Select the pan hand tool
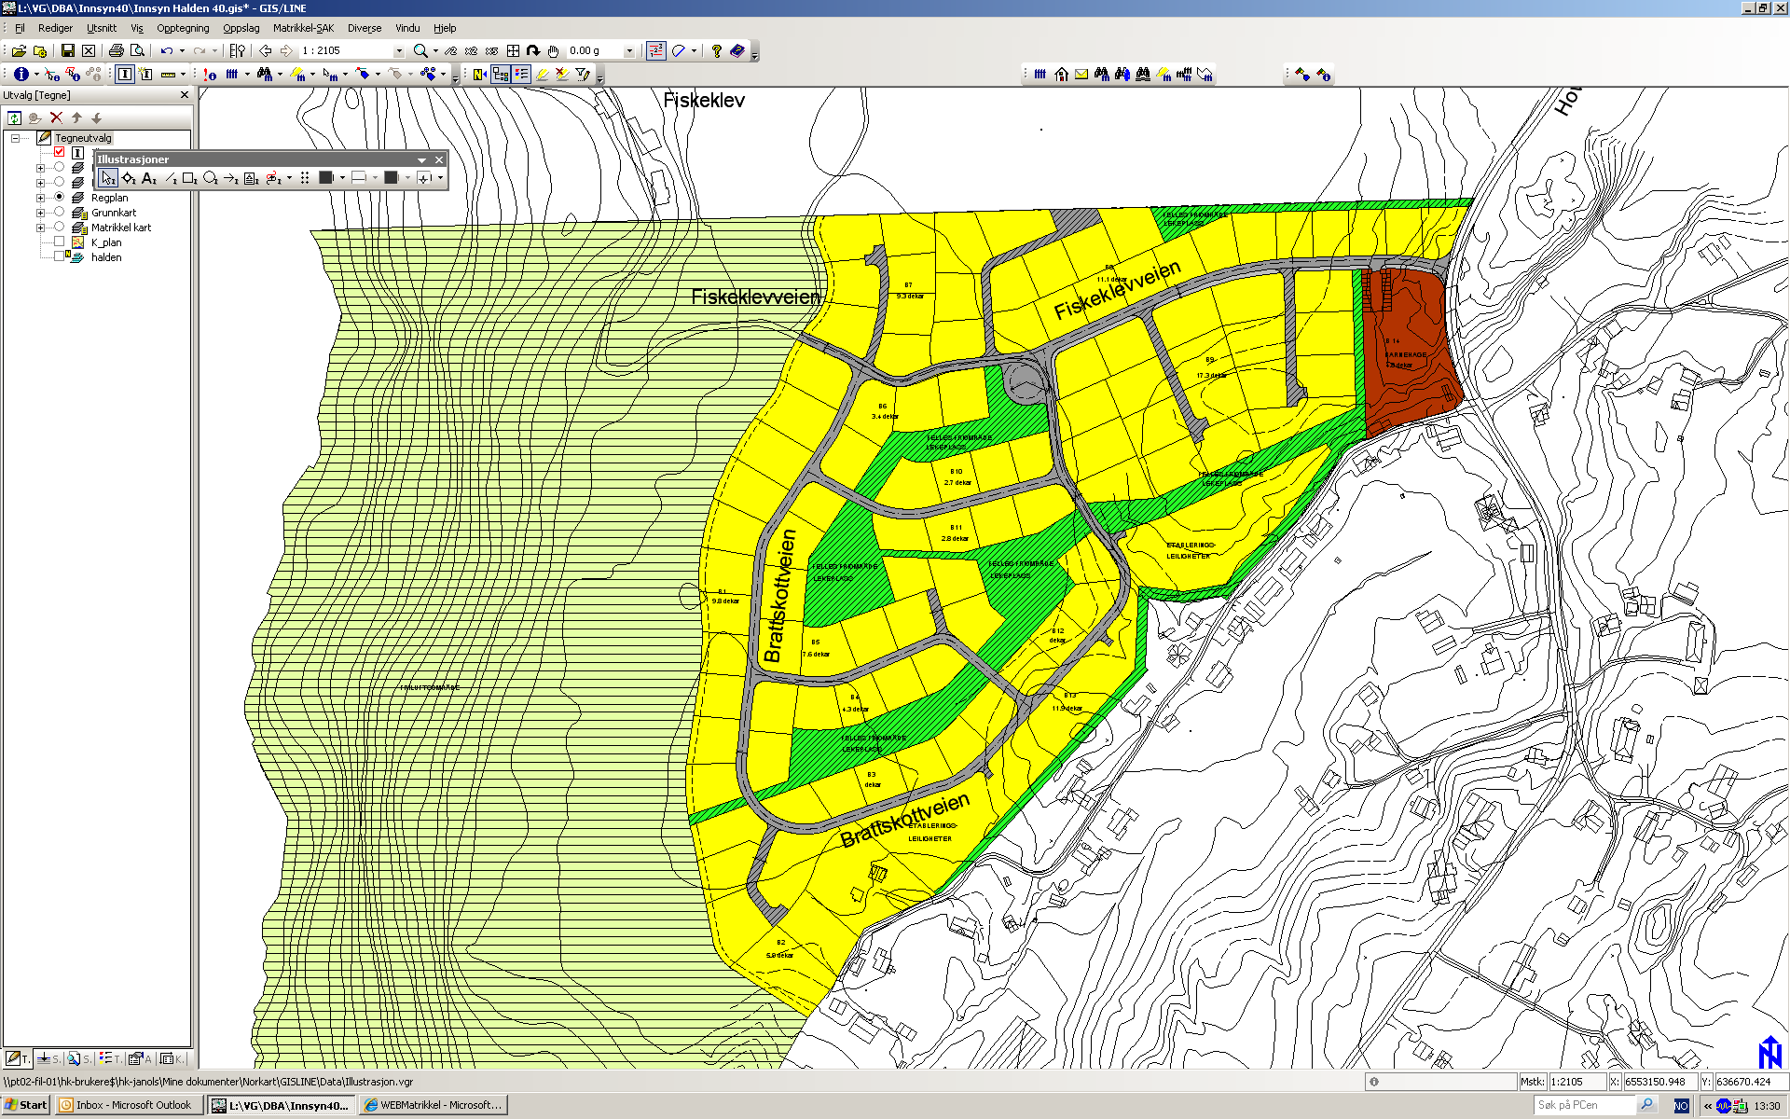 pyautogui.click(x=554, y=51)
